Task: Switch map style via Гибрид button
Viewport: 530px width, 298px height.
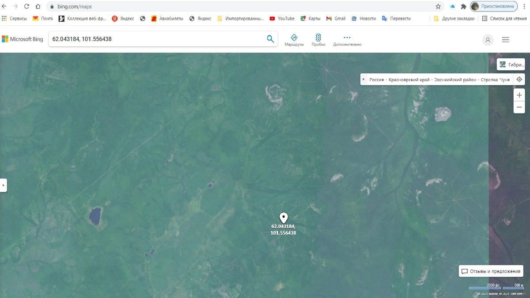Action: pos(511,64)
